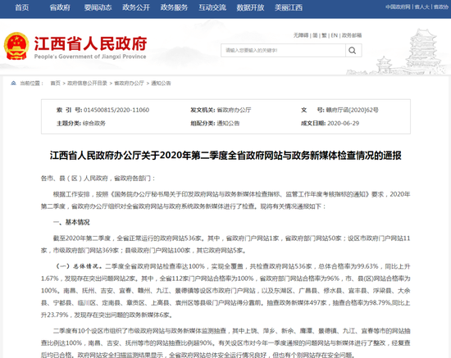This screenshot has height=358, width=451.
Task: Switch to English EN version
Action: pyautogui.click(x=334, y=35)
